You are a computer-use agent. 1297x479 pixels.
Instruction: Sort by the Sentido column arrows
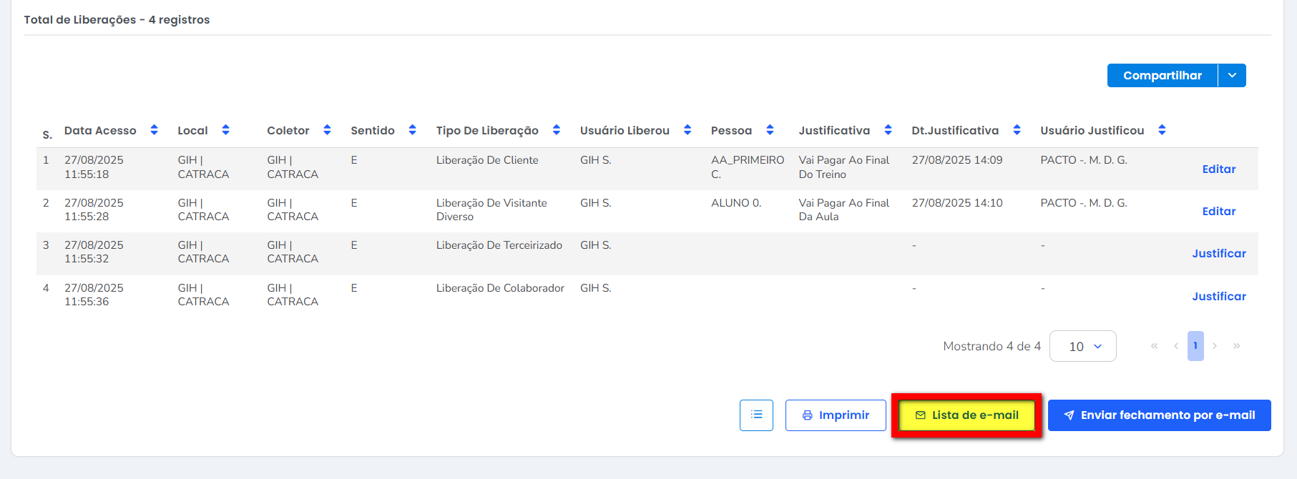coord(412,130)
